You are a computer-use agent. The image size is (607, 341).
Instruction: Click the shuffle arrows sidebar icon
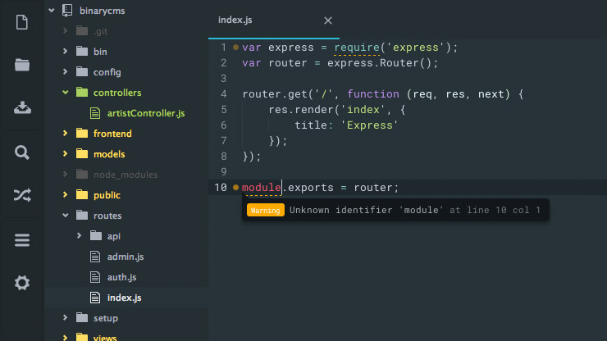[22, 195]
